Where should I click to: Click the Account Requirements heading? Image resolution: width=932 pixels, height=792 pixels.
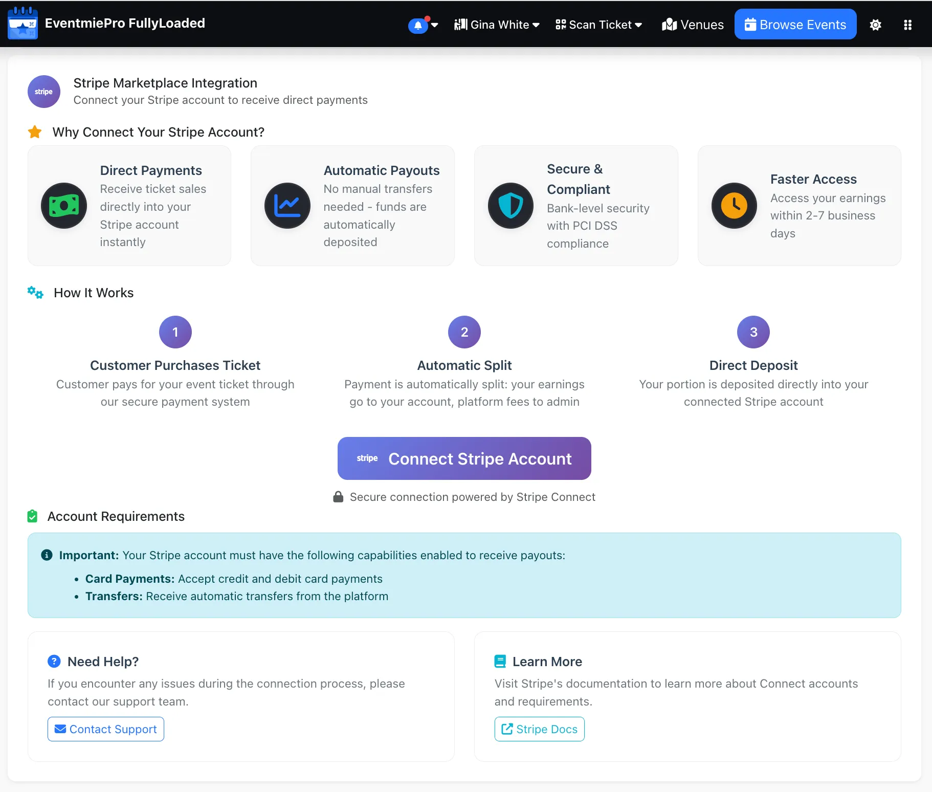click(x=116, y=516)
